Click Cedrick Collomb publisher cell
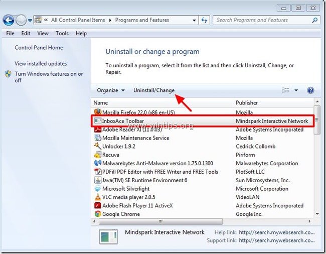 (255, 146)
